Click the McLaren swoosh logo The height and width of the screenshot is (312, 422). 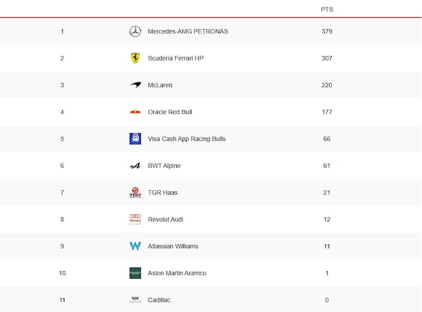tap(136, 85)
